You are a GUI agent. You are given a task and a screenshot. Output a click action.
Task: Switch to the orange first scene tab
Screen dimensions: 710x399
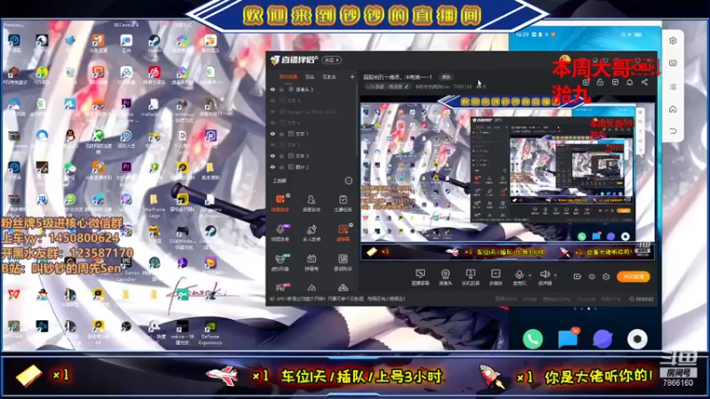[x=288, y=77]
